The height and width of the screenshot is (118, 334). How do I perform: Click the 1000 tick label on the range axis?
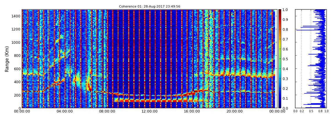coord(16,42)
